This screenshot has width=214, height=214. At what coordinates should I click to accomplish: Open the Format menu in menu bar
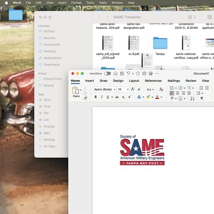click(x=77, y=3)
